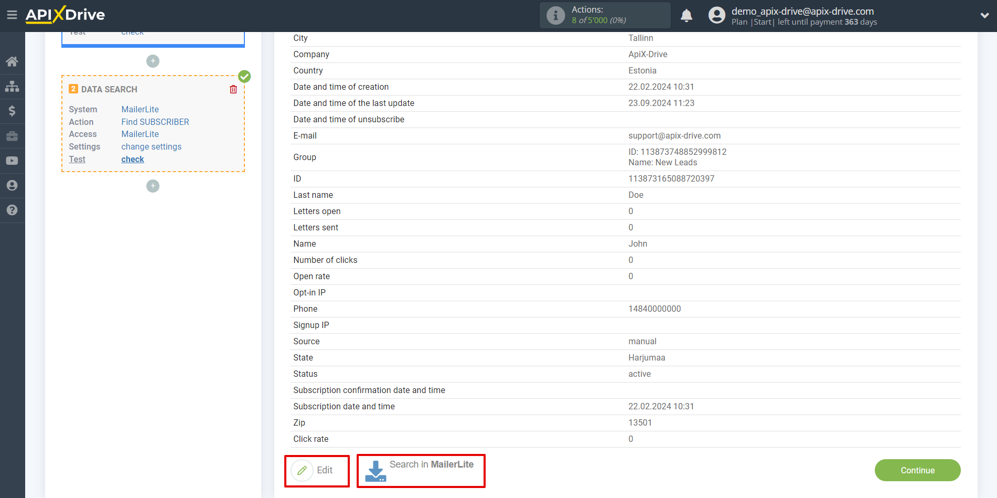Click the account avatar icon

(x=716, y=15)
